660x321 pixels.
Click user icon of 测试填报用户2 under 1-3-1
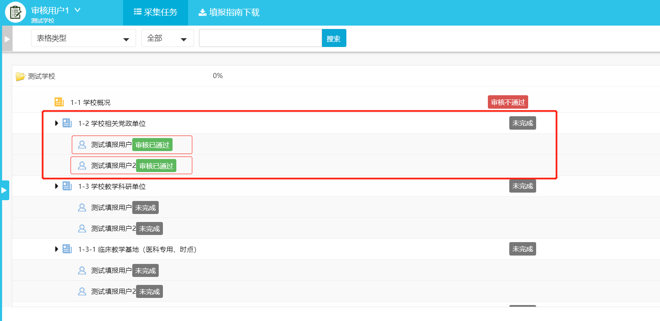tap(82, 292)
